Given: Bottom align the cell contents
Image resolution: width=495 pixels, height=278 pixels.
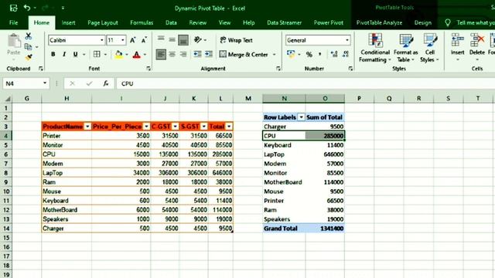Looking at the screenshot, I should click(x=183, y=39).
